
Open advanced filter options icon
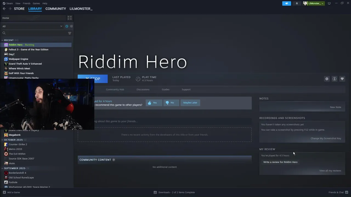pyautogui.click(x=70, y=33)
